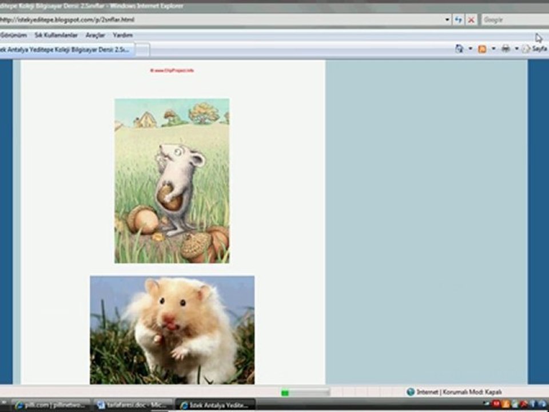This screenshot has width=549, height=412.
Task: Click the refresh page icon
Action: pos(458,20)
